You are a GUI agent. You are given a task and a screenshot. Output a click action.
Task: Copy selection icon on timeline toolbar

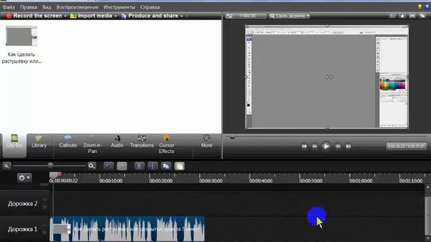[166, 166]
